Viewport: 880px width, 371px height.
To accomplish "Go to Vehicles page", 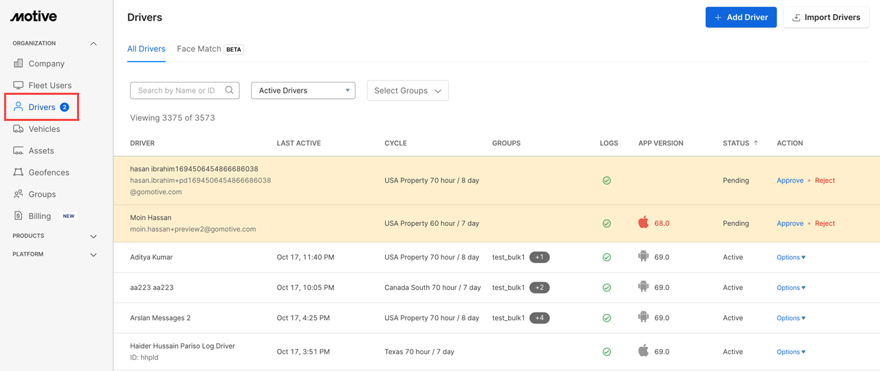I will click(44, 129).
